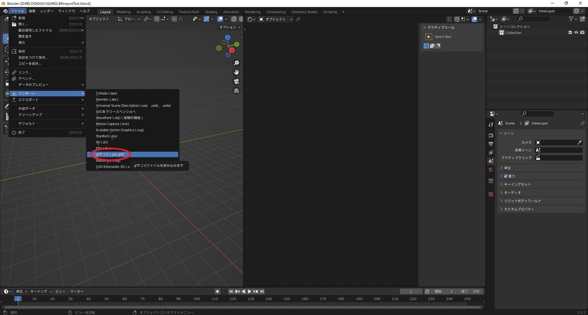Toggle camera view icon in viewport

[x=236, y=81]
